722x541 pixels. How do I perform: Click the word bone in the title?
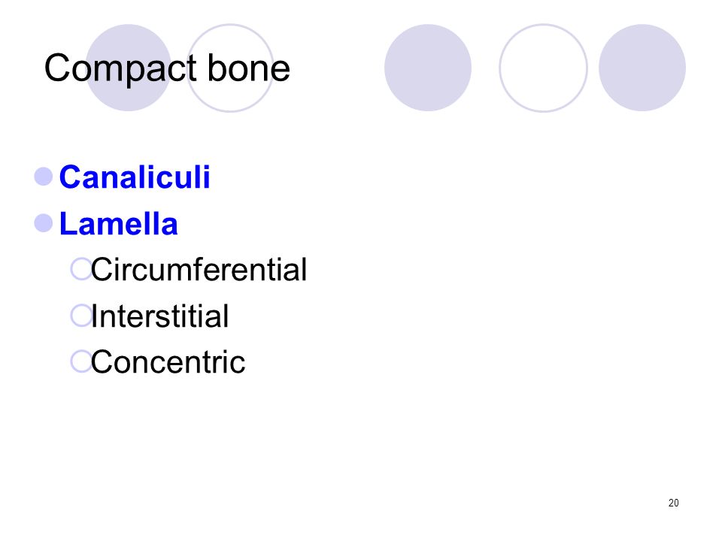pos(249,68)
